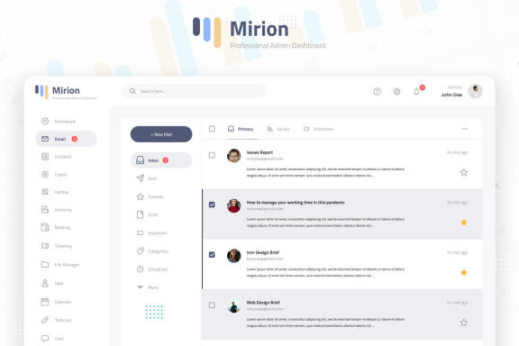Switch to the Socials tab

(x=278, y=129)
